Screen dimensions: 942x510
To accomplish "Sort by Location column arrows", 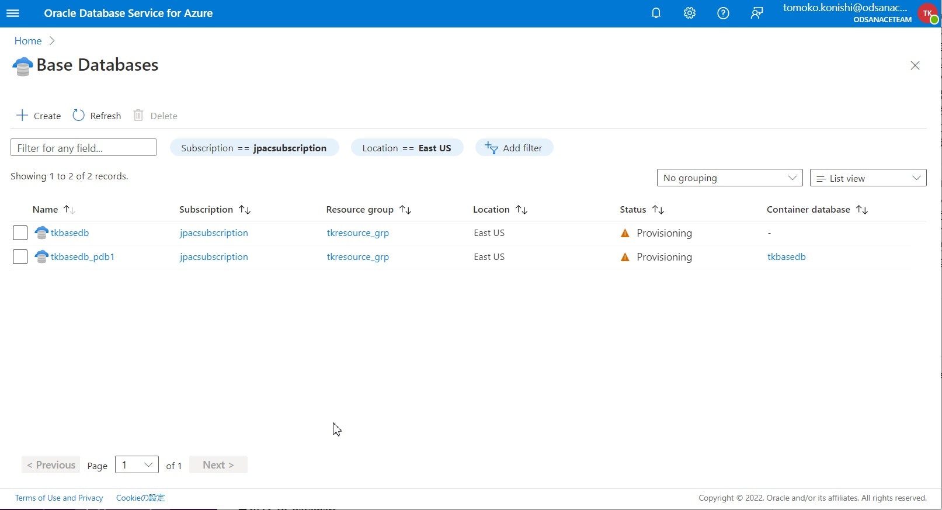I will click(x=522, y=210).
